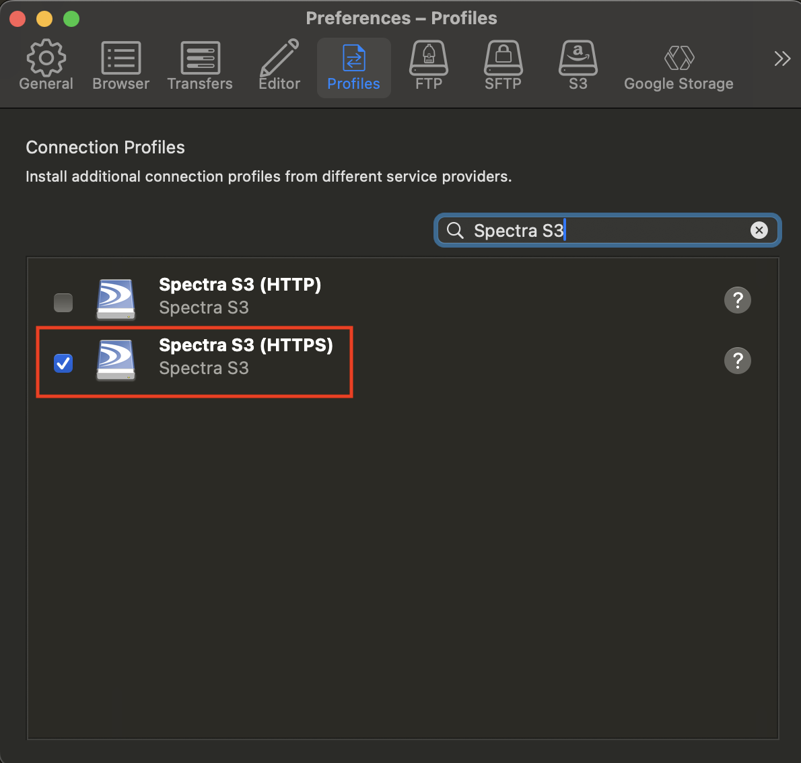The width and height of the screenshot is (801, 763).
Task: Switch to the Transfers preferences pane
Action: tap(200, 66)
